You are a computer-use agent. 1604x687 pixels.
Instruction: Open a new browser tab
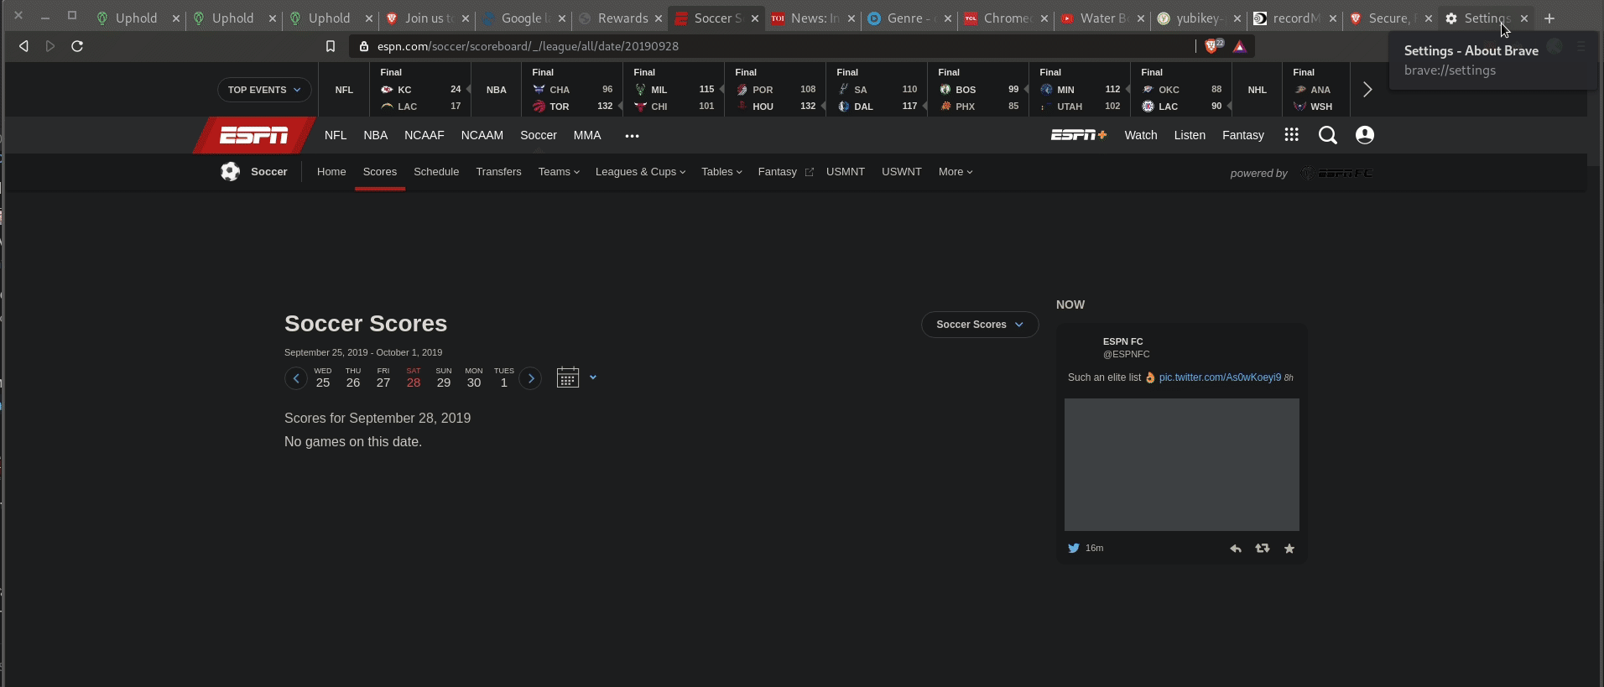click(1549, 18)
